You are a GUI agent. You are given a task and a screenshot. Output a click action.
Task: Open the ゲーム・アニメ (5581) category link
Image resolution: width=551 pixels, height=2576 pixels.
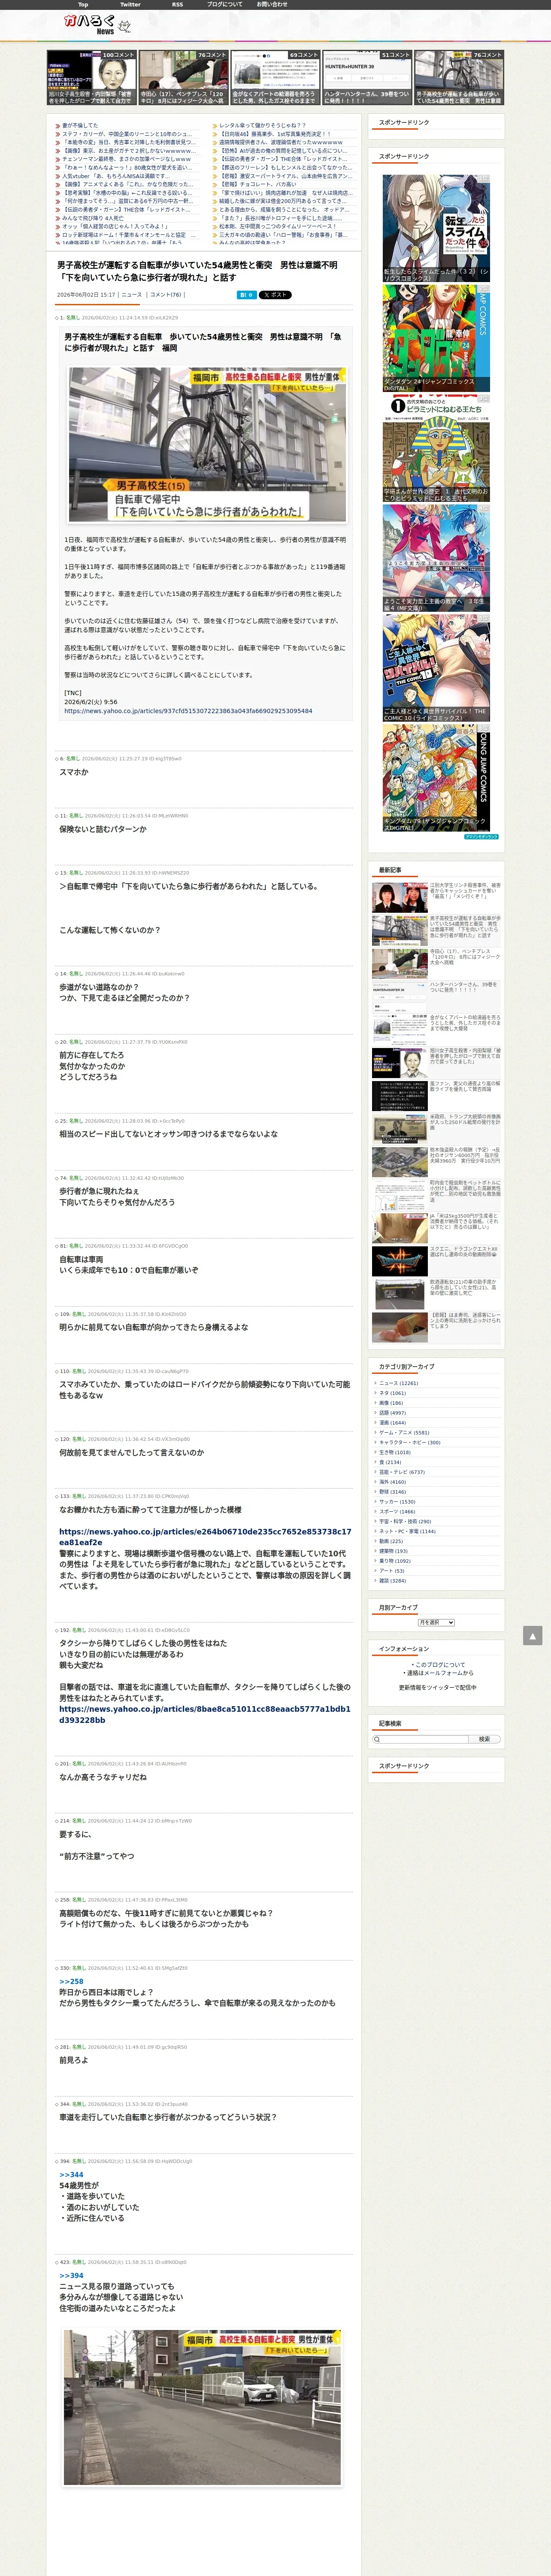(404, 1433)
